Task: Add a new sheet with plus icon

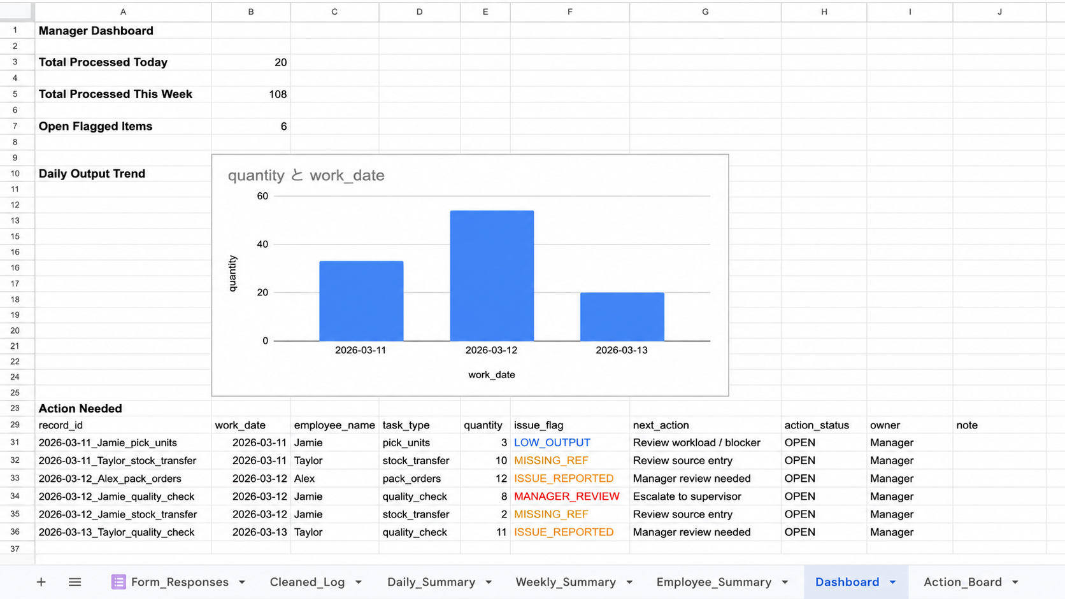Action: (41, 582)
